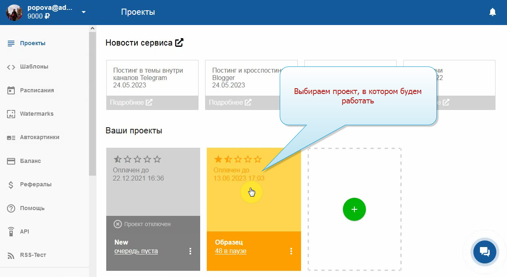
Task: Go to RSS-Тест in sidebar
Action: (33, 255)
